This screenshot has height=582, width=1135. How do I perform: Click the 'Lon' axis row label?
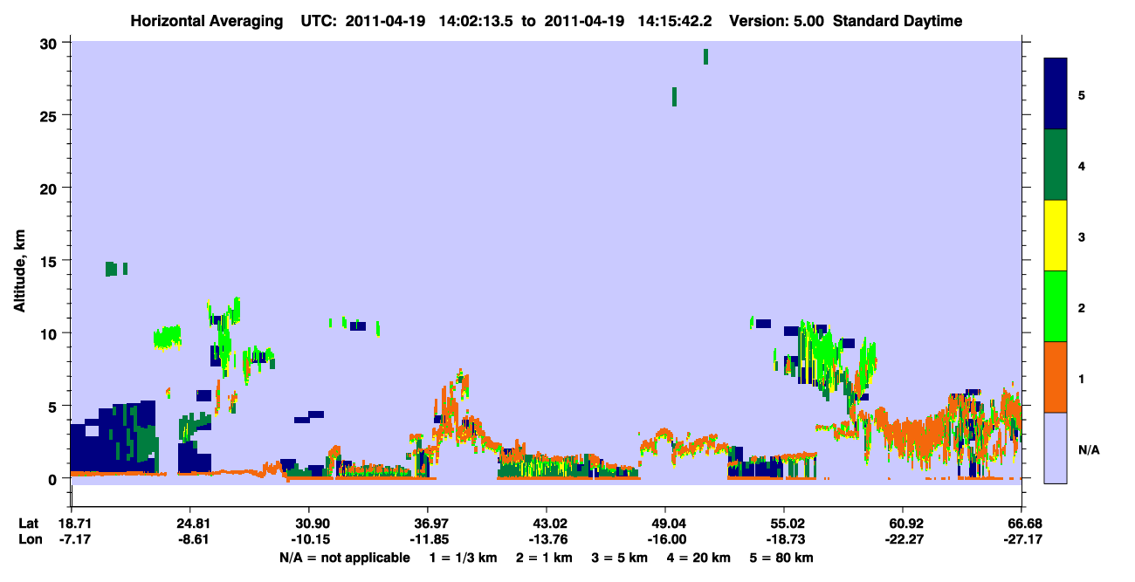(29, 539)
